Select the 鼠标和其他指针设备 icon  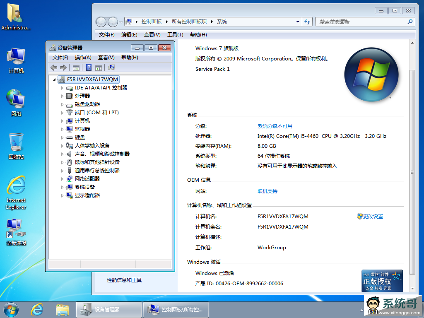tap(70, 162)
